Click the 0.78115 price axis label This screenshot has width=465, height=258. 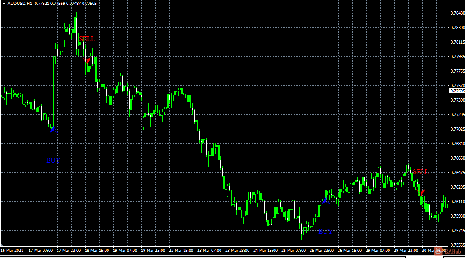457,42
